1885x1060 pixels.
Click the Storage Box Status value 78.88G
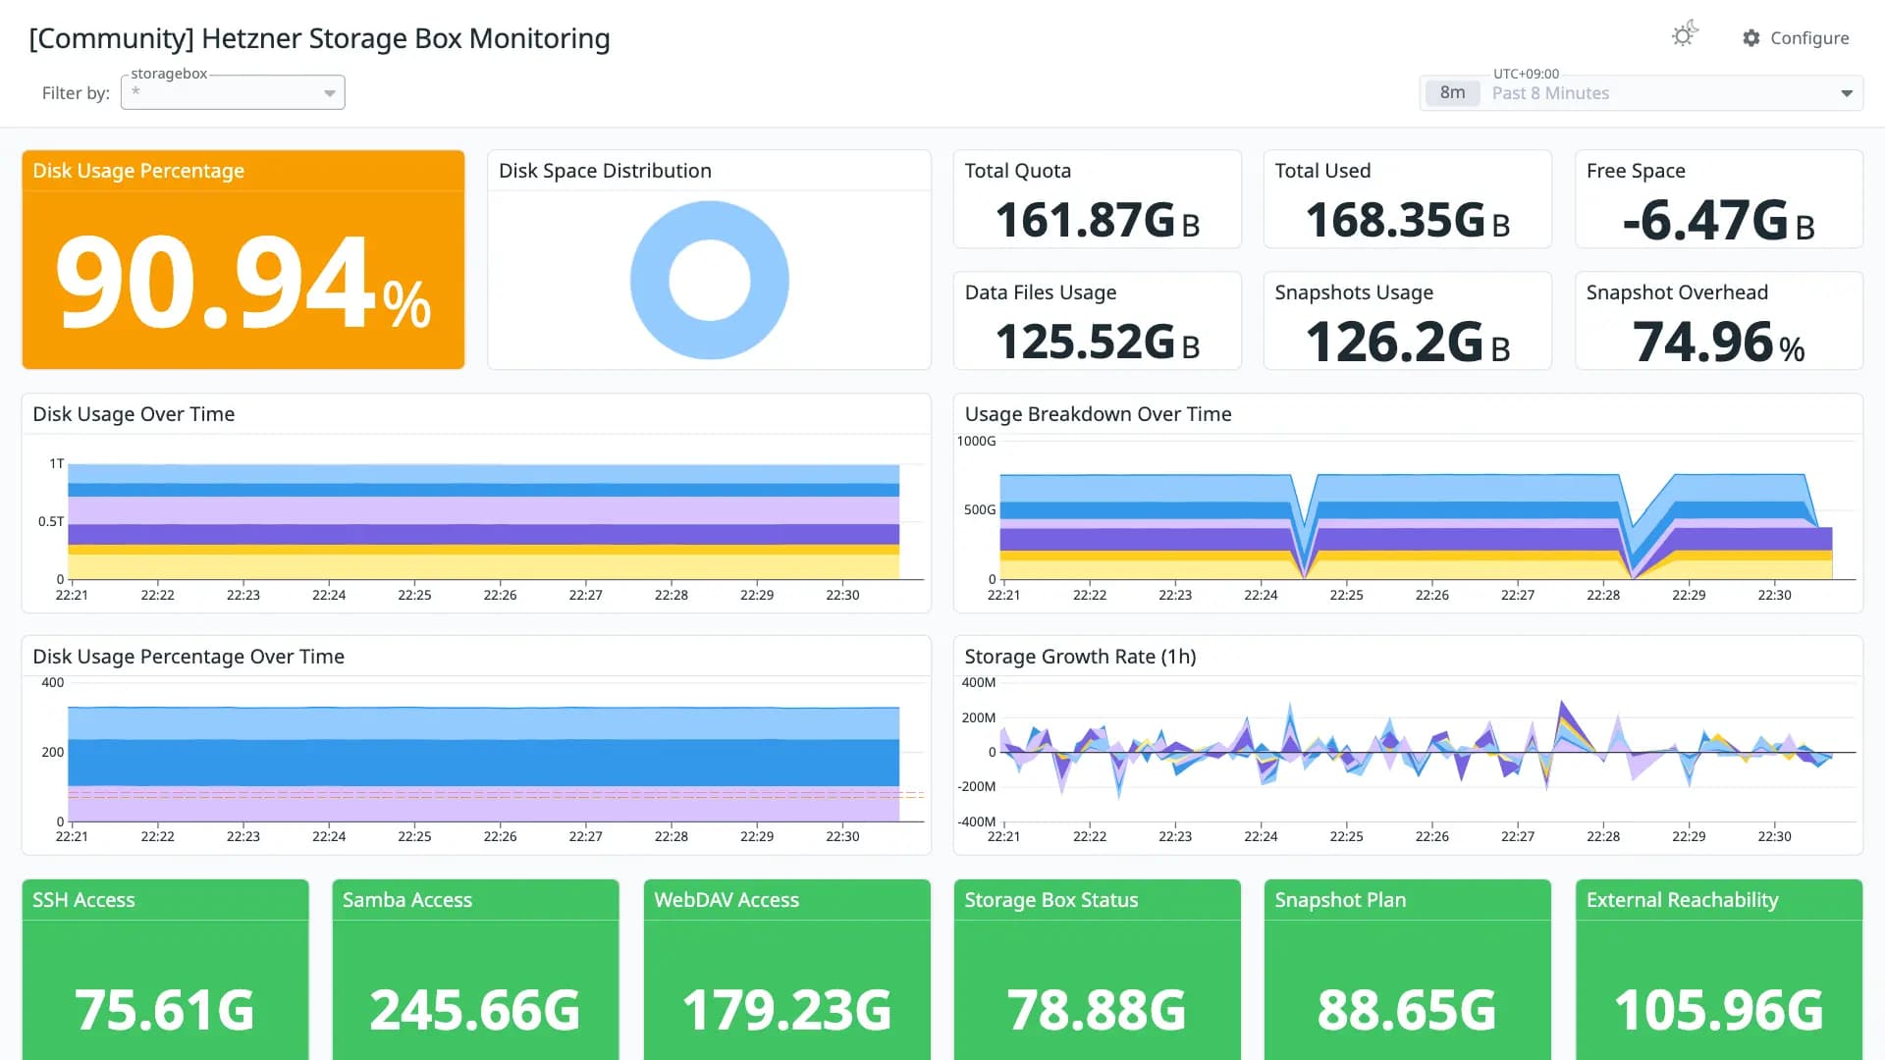tap(1097, 1010)
